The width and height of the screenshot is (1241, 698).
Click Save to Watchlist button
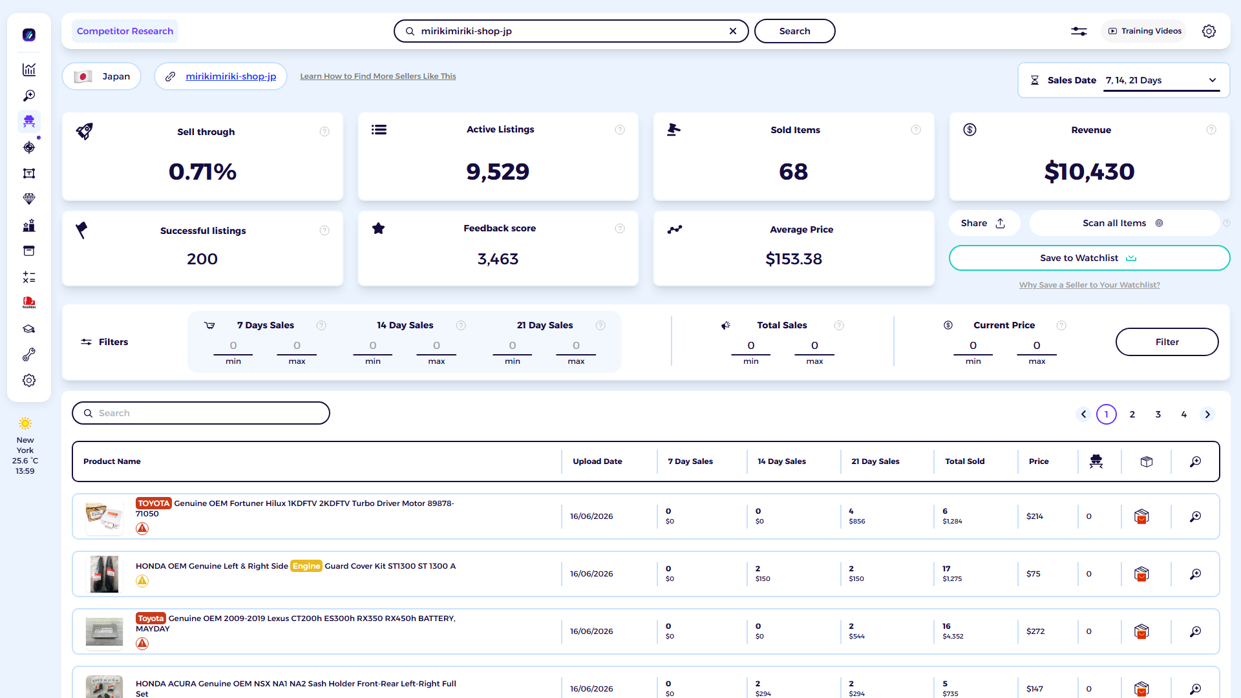point(1089,258)
